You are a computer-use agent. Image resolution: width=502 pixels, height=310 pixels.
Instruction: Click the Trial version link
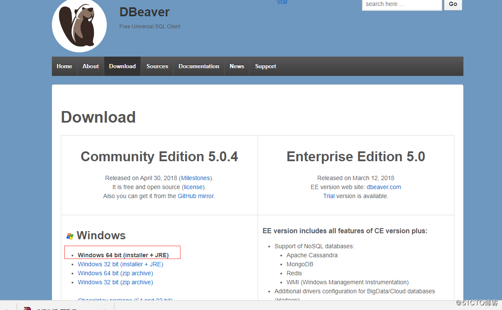[329, 196]
